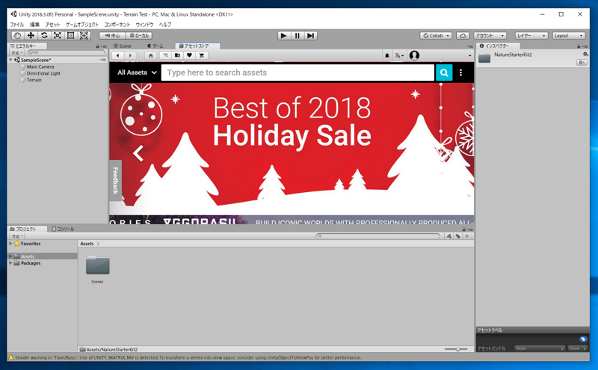Collapse the SampleScene hierarchy
The height and width of the screenshot is (370, 598).
(x=10, y=60)
